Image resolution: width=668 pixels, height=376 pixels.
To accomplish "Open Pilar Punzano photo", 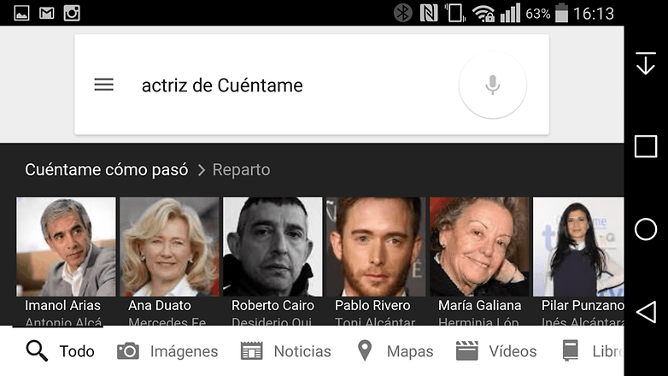I will click(x=578, y=247).
